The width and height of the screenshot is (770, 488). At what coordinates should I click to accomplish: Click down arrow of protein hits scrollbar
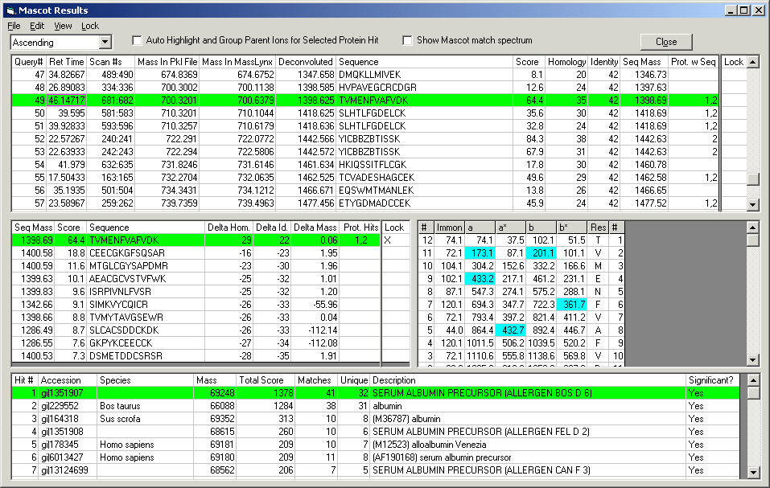753,473
